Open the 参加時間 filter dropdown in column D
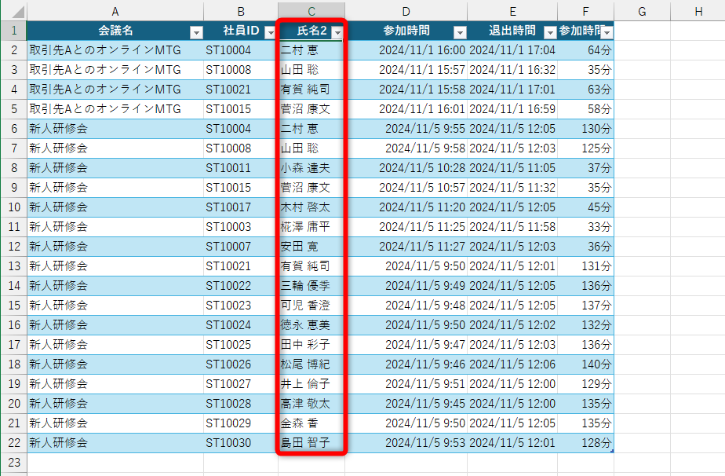This screenshot has height=476, width=725. (460, 32)
